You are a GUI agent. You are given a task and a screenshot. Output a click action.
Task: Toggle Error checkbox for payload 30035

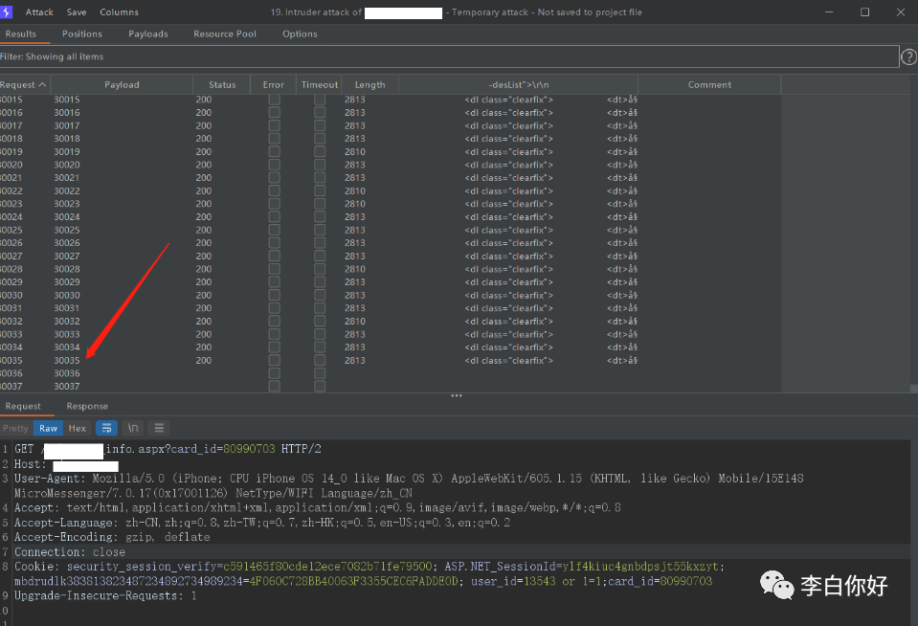pos(274,361)
